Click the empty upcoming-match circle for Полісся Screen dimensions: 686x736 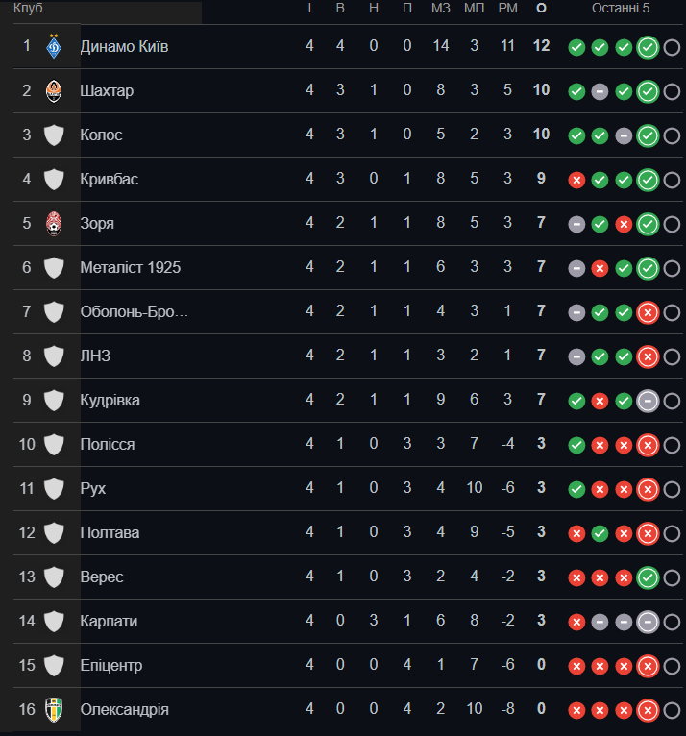pos(672,445)
